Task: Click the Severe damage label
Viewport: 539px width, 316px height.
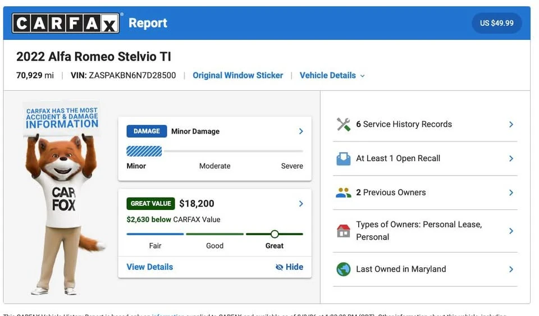Action: coord(292,166)
